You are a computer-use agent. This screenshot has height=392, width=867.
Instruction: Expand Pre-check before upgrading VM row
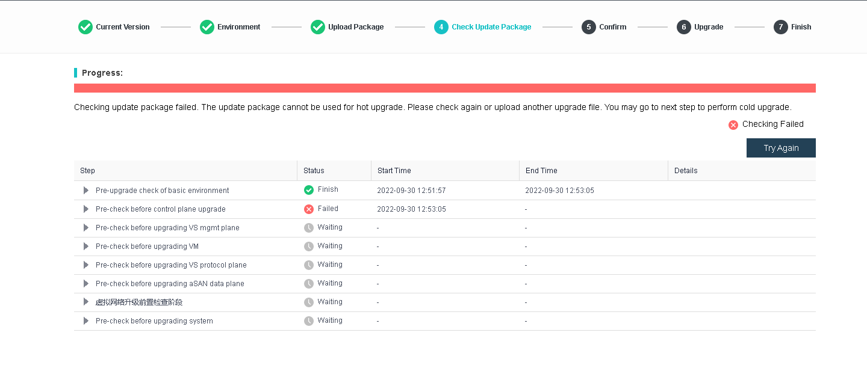[x=86, y=247]
